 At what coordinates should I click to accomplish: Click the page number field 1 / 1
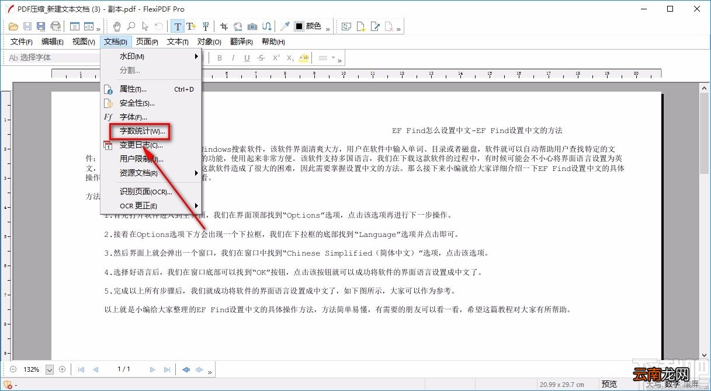124,369
